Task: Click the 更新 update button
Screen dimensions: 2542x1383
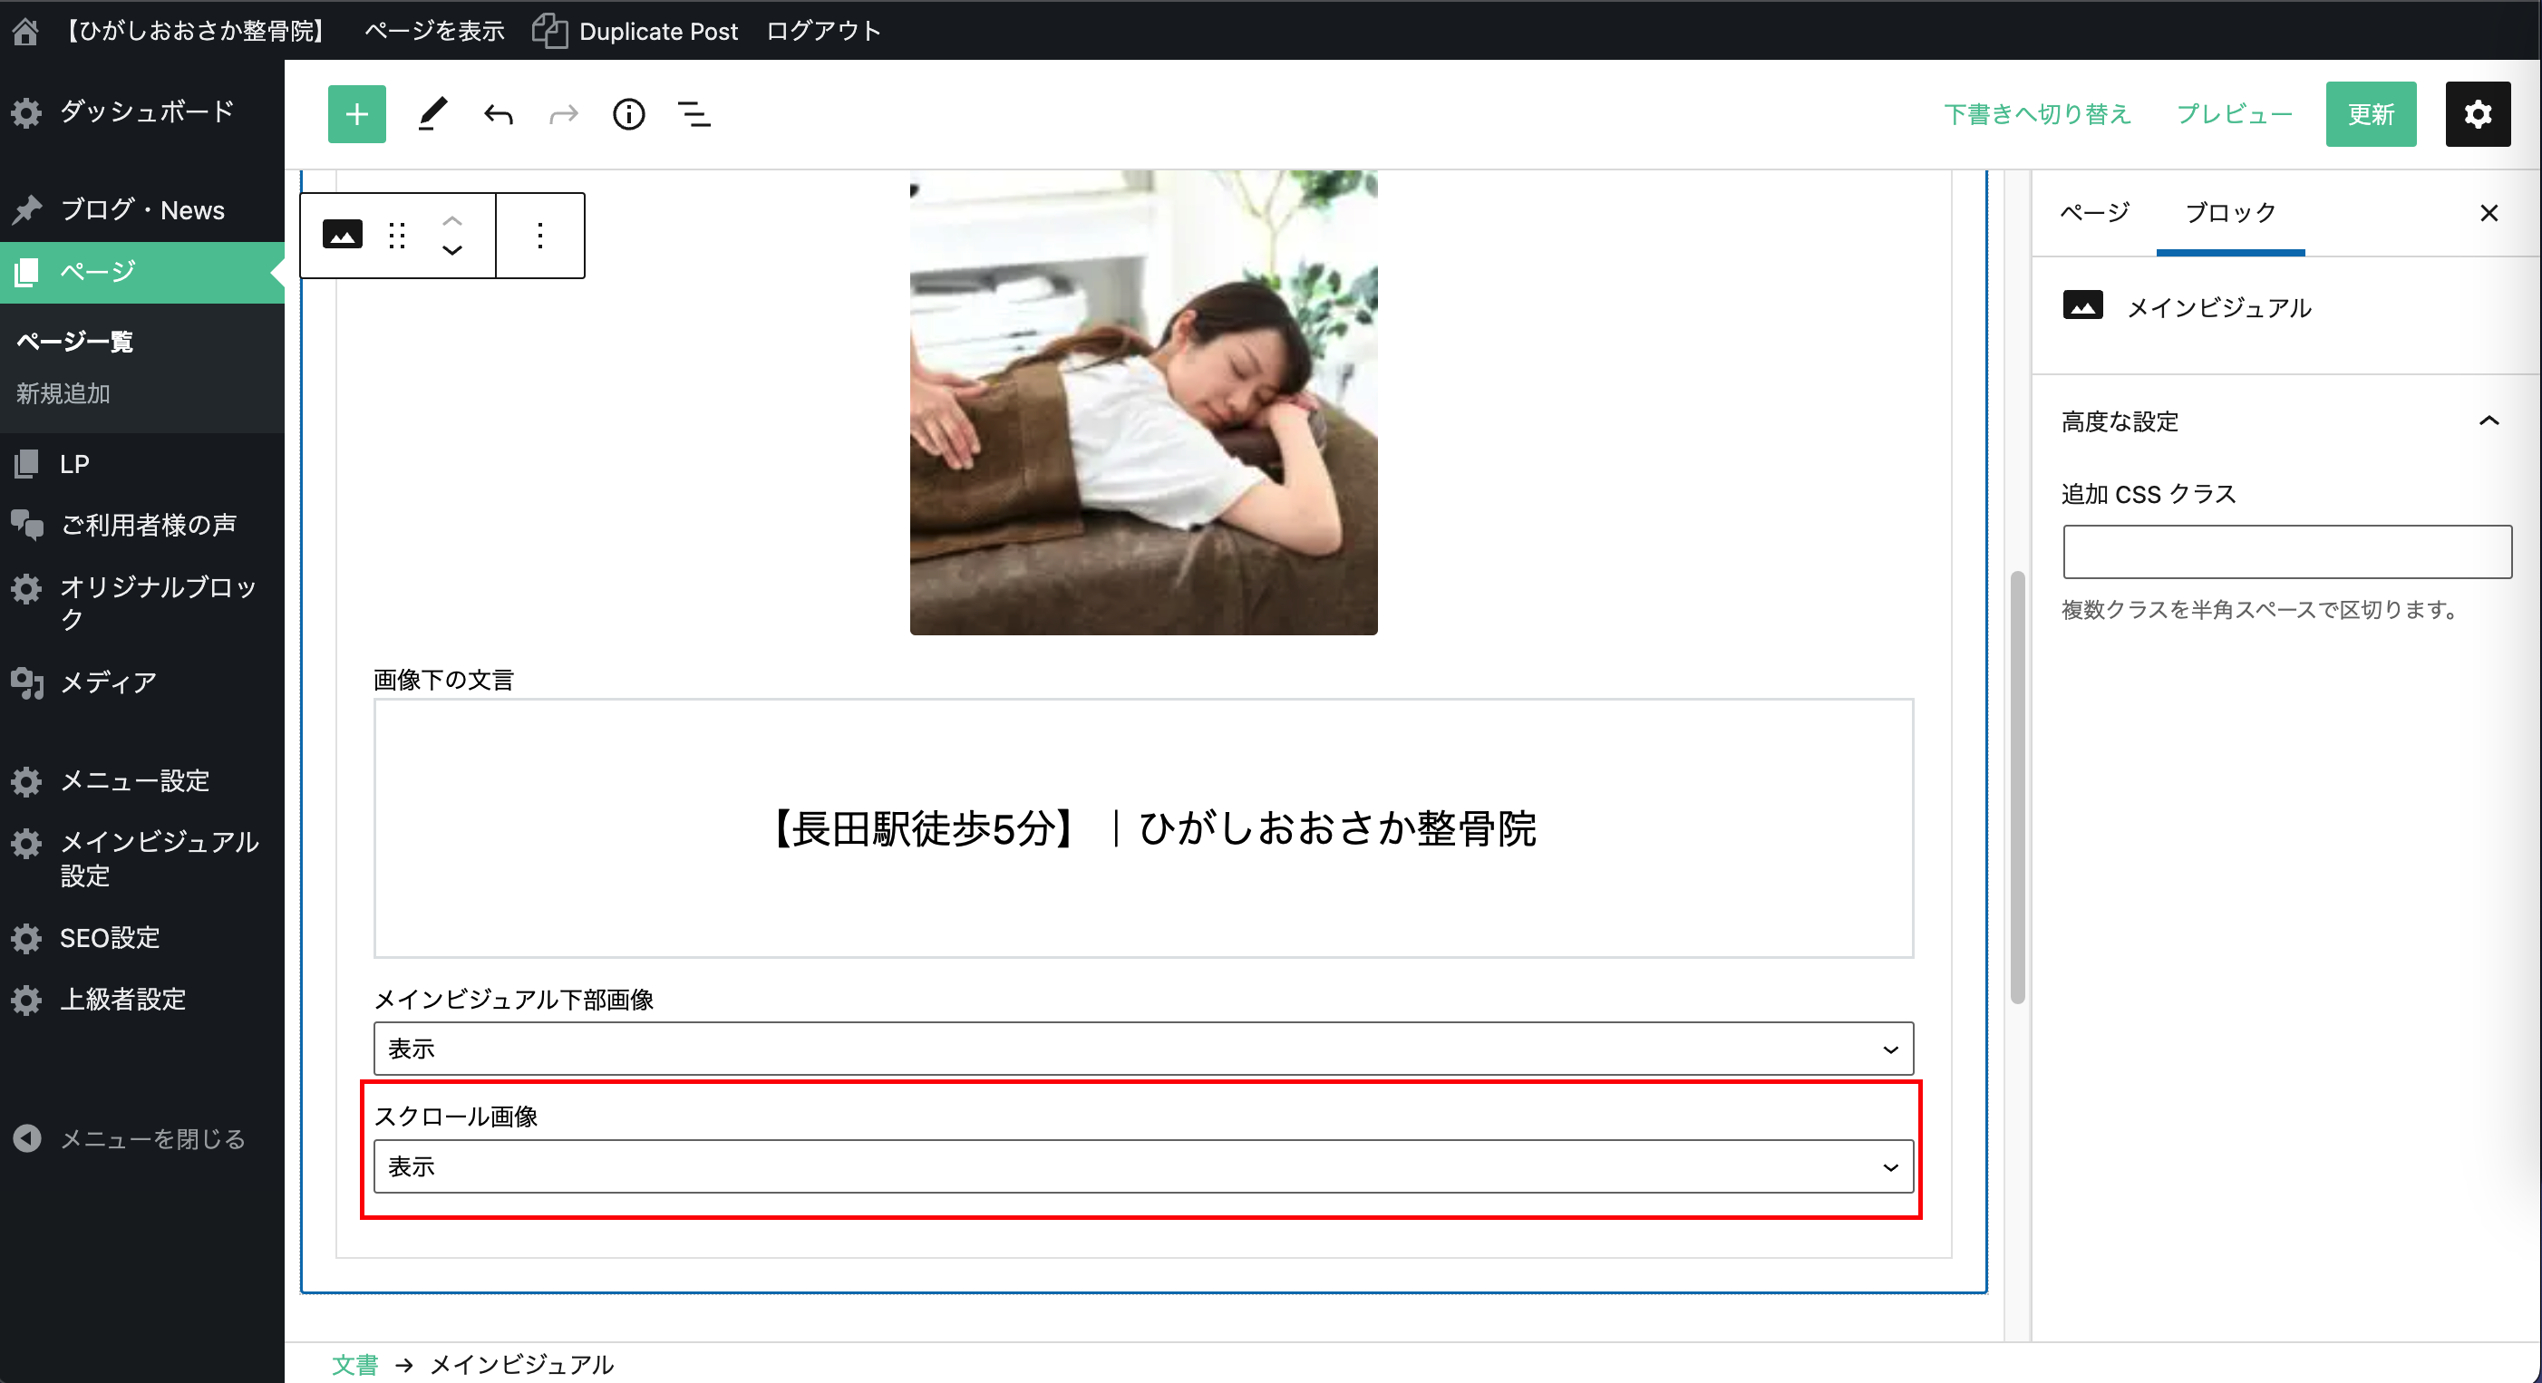Action: (x=2371, y=114)
